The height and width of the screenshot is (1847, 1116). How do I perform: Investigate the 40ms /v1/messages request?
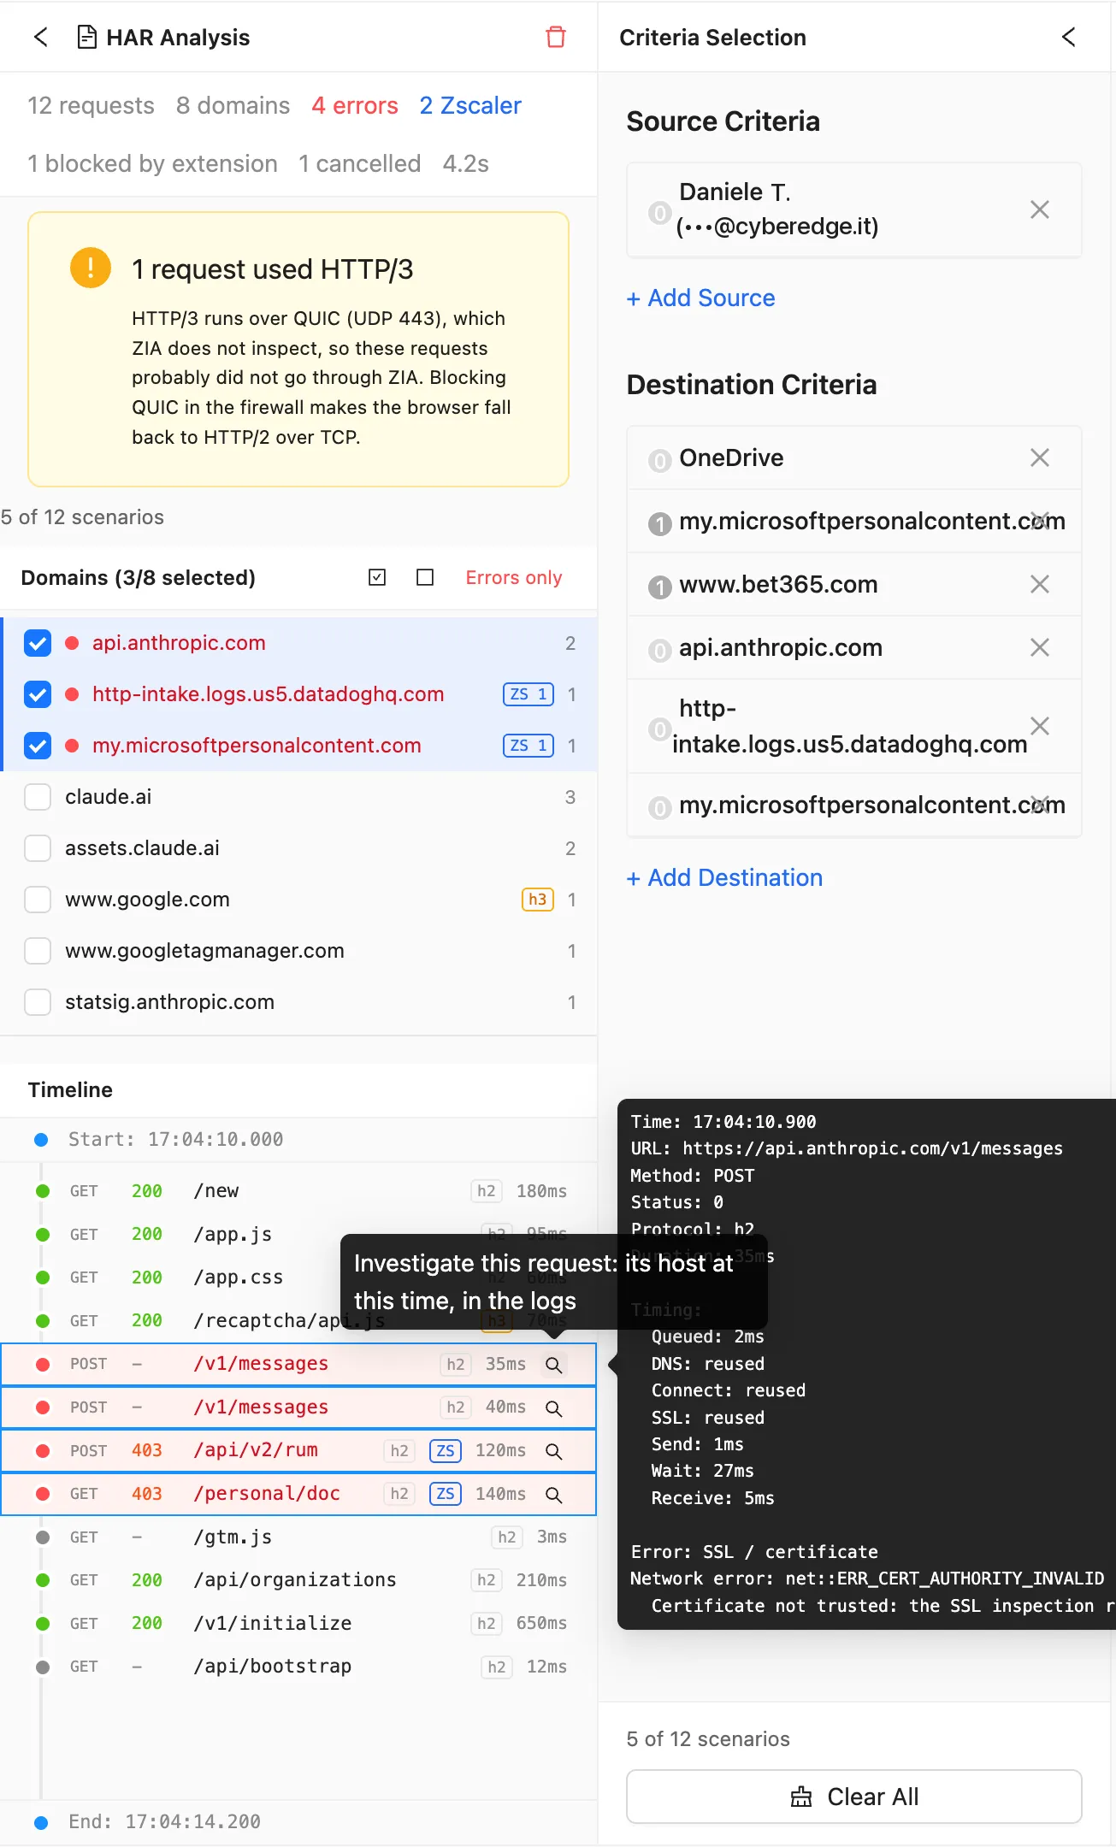click(554, 1408)
